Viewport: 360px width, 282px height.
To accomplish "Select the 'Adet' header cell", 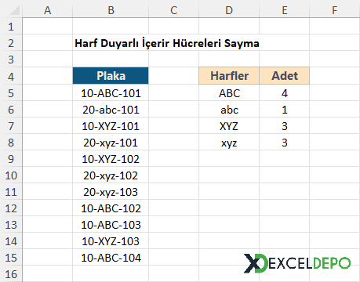I will 285,76.
